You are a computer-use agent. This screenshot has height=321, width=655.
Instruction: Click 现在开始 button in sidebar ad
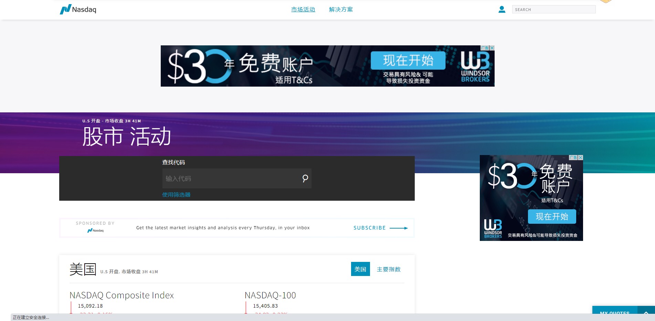(x=552, y=217)
